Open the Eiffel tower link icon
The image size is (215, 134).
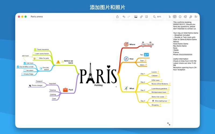pyautogui.click(x=162, y=80)
